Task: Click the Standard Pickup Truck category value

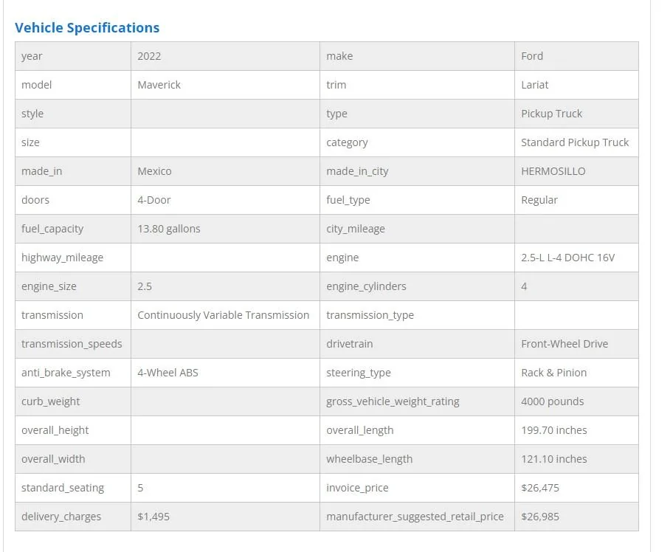Action: click(x=575, y=142)
